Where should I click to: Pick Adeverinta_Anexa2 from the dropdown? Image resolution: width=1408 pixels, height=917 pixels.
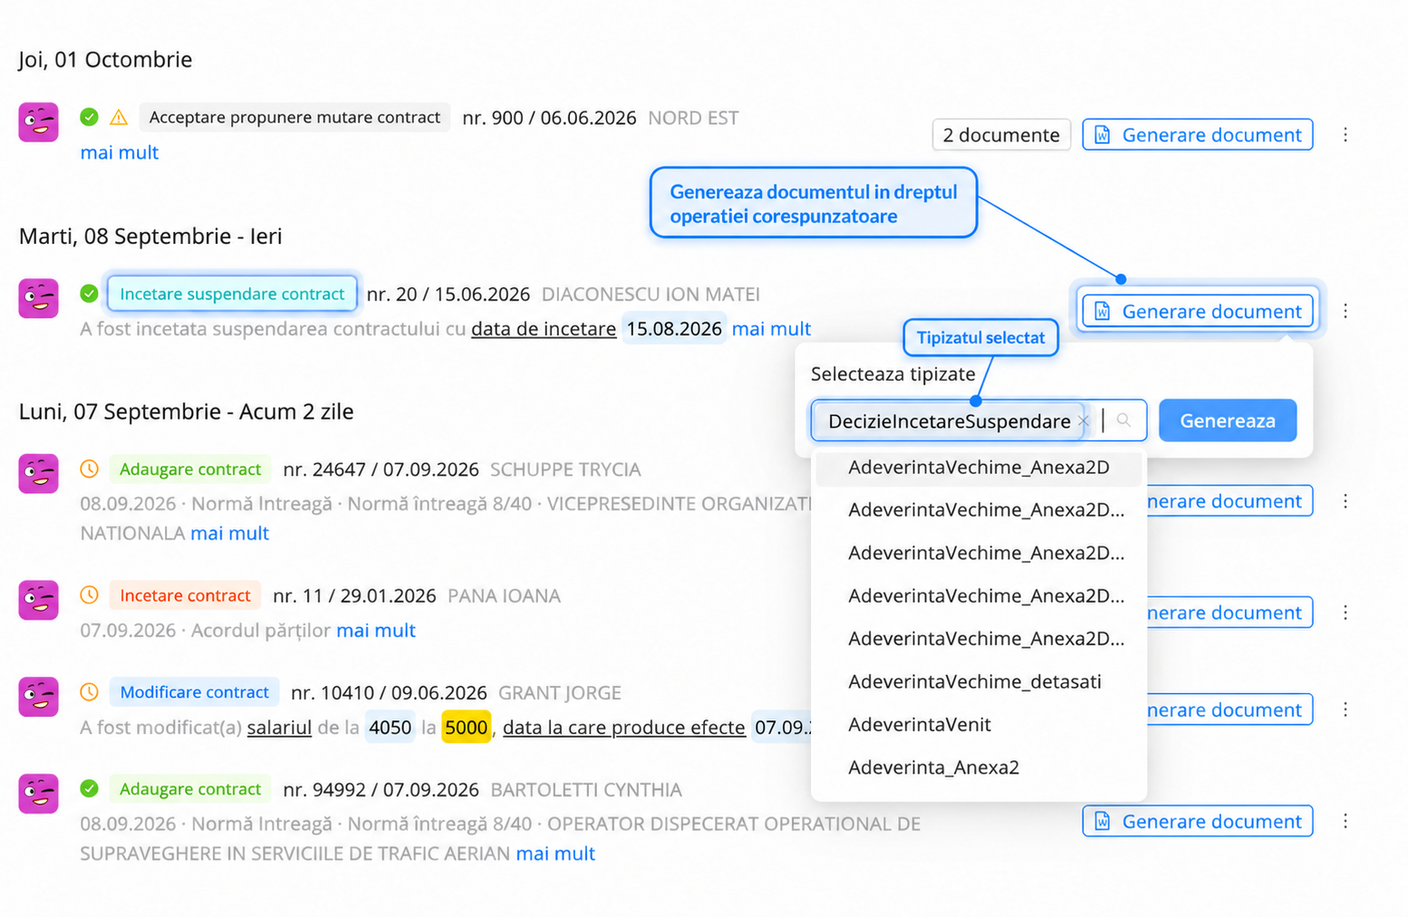(x=979, y=767)
